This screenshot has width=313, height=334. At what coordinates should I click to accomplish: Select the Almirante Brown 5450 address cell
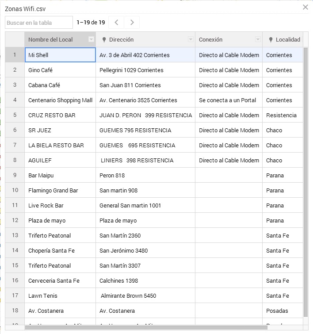[145, 296]
